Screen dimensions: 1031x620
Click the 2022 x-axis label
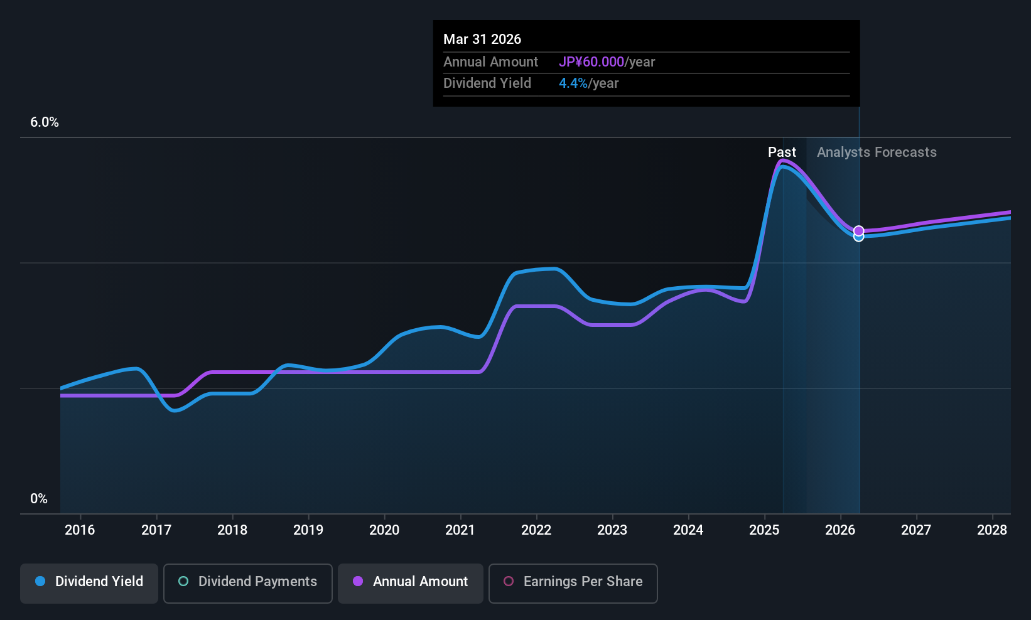pyautogui.click(x=536, y=530)
